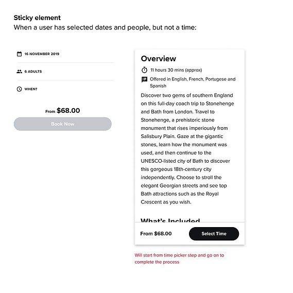The width and height of the screenshot is (293, 293).
Task: Click the From $68.00 price above Book Now
Action: [x=63, y=111]
